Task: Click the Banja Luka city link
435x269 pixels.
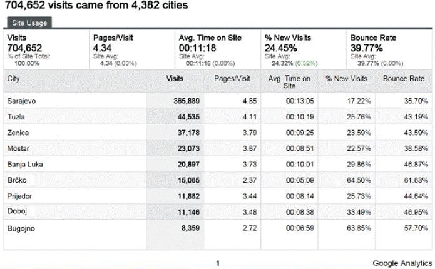Action: pyautogui.click(x=24, y=165)
